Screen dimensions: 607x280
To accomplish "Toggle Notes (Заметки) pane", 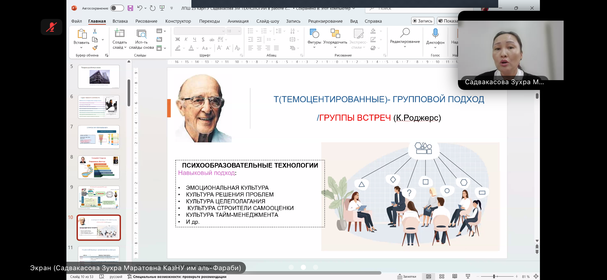I will pyautogui.click(x=407, y=276).
